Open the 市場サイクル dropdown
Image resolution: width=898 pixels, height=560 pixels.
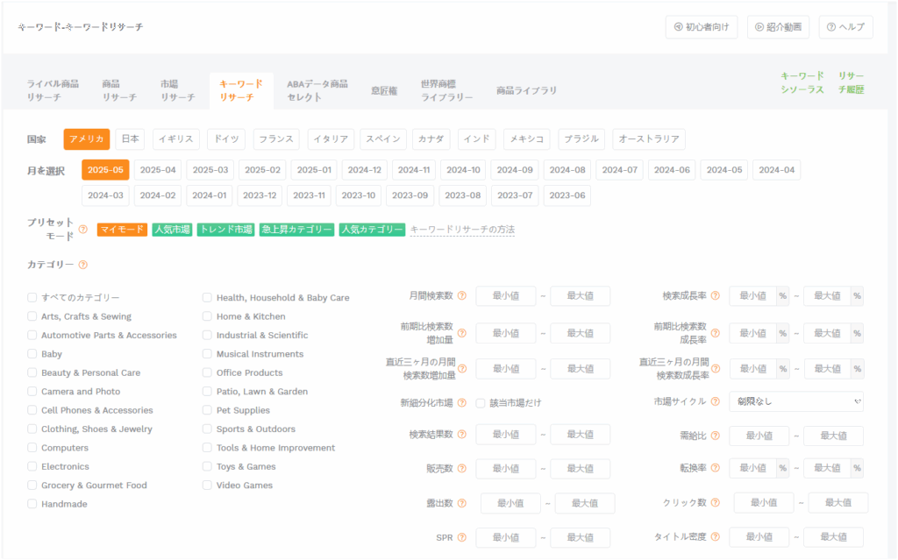coord(796,401)
